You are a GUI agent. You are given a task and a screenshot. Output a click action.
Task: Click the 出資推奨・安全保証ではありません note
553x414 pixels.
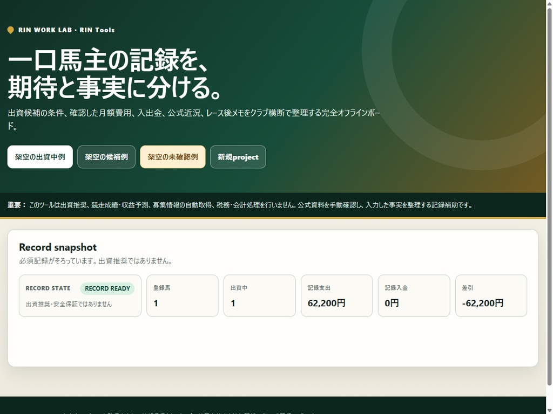click(x=69, y=304)
